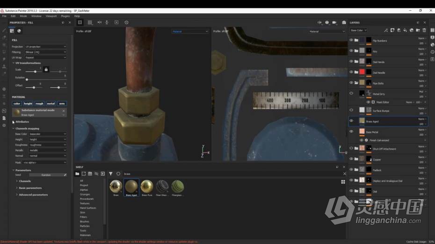435x244 pixels.
Task: Open the Texture Set List icon on right dock
Action: [x=432, y=30]
